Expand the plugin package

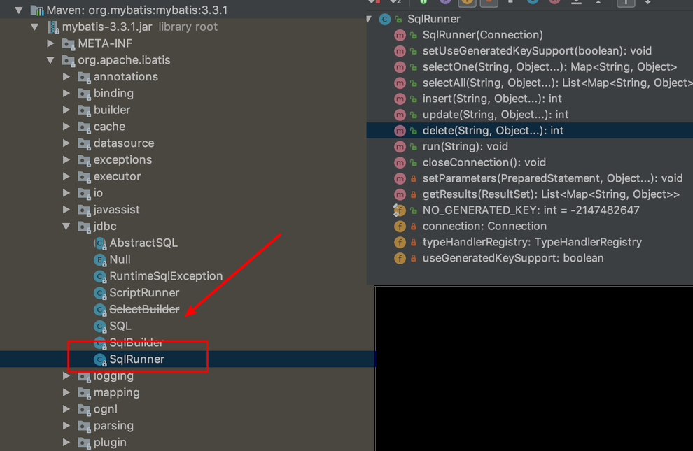66,442
